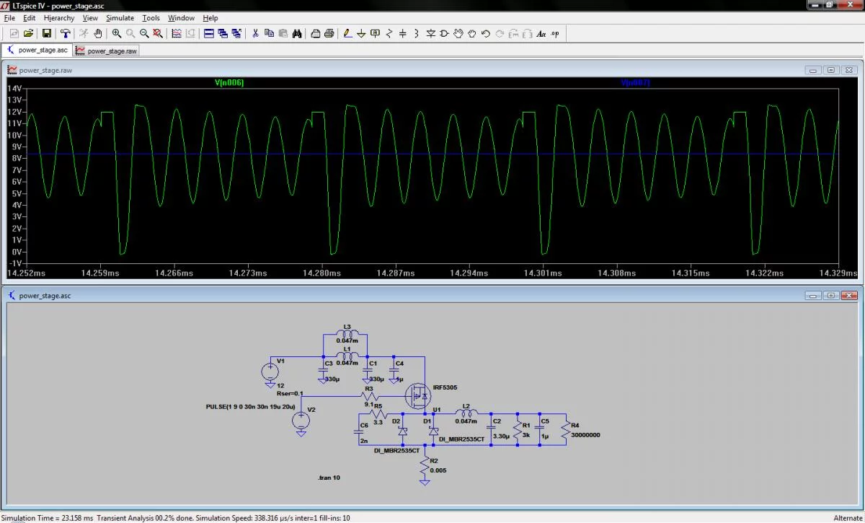Open the Find binoculars tool

point(296,33)
